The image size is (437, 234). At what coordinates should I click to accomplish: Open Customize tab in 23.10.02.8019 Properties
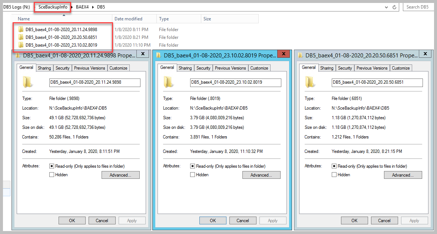click(x=259, y=68)
